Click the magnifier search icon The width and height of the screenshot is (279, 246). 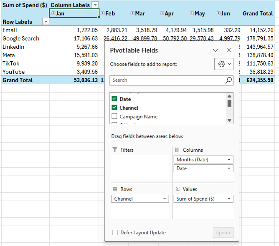(228, 80)
